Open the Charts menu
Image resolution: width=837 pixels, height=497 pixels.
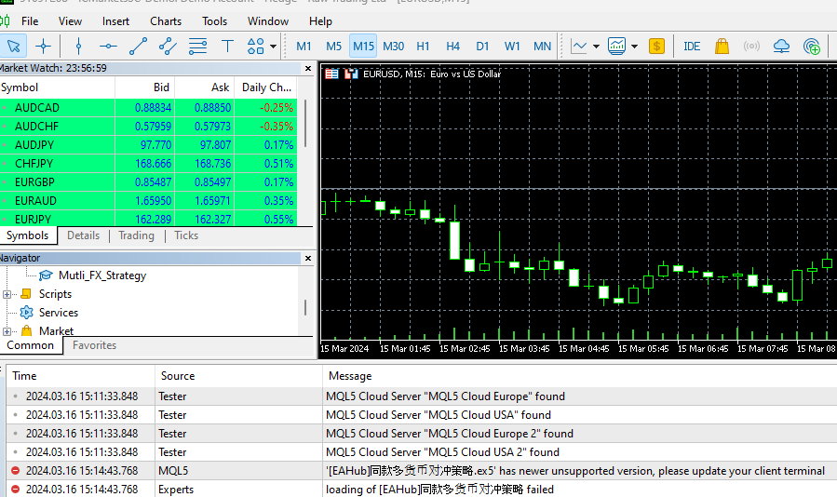click(x=166, y=21)
